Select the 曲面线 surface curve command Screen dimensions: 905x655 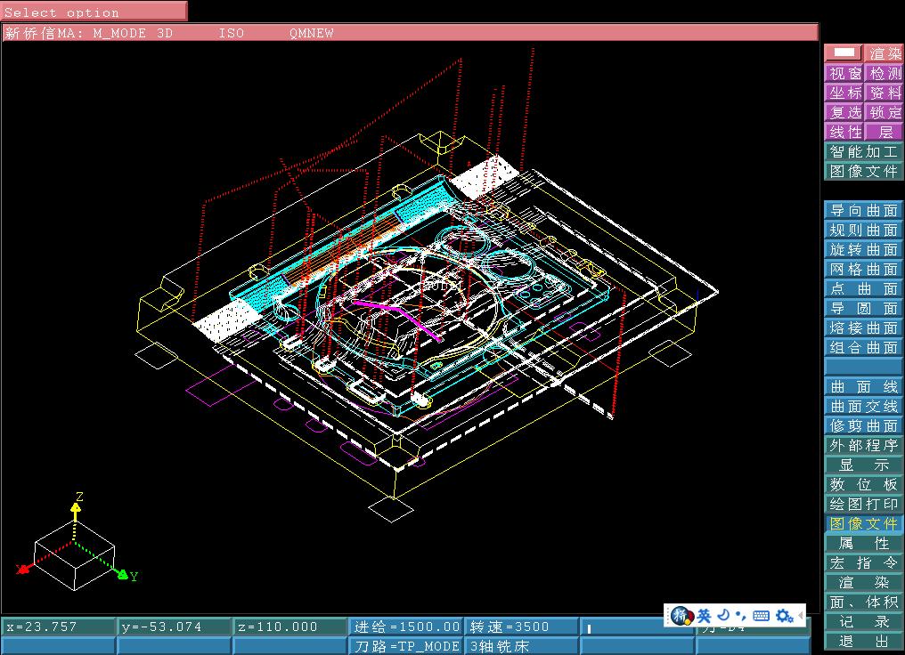pos(863,387)
